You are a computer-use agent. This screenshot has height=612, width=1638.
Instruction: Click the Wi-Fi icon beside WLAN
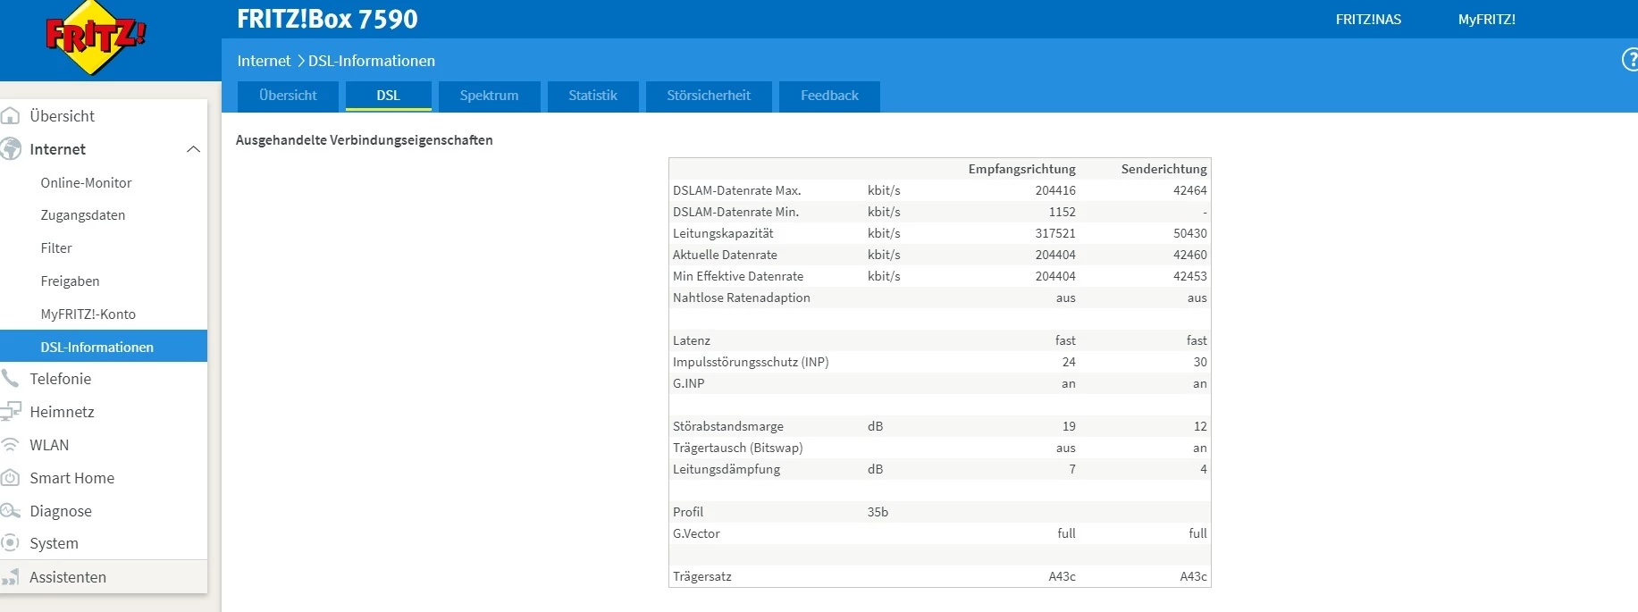tap(11, 445)
